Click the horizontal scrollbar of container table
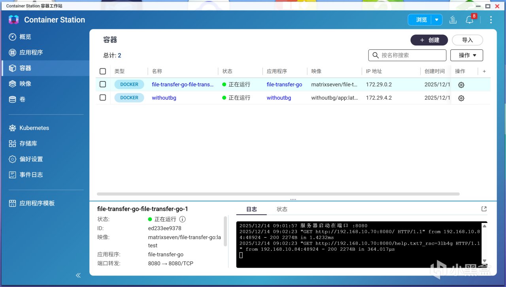 coord(278,194)
